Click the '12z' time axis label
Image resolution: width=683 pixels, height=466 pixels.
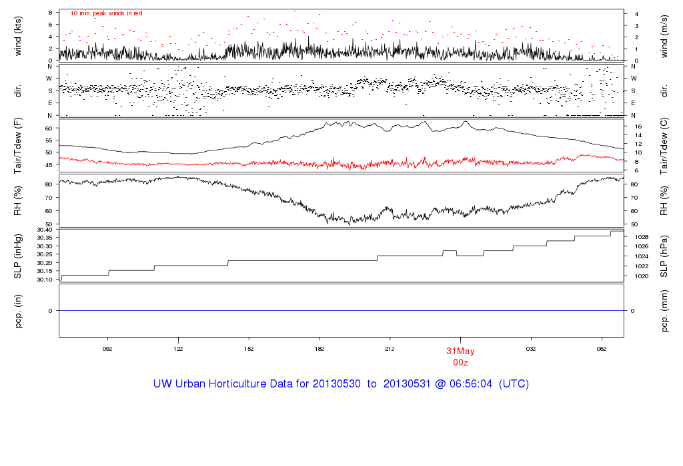178,349
